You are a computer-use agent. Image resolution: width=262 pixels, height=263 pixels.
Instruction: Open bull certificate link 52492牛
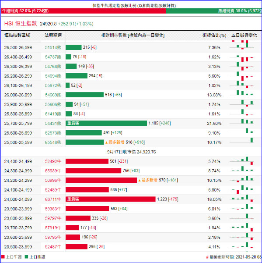point(53,161)
